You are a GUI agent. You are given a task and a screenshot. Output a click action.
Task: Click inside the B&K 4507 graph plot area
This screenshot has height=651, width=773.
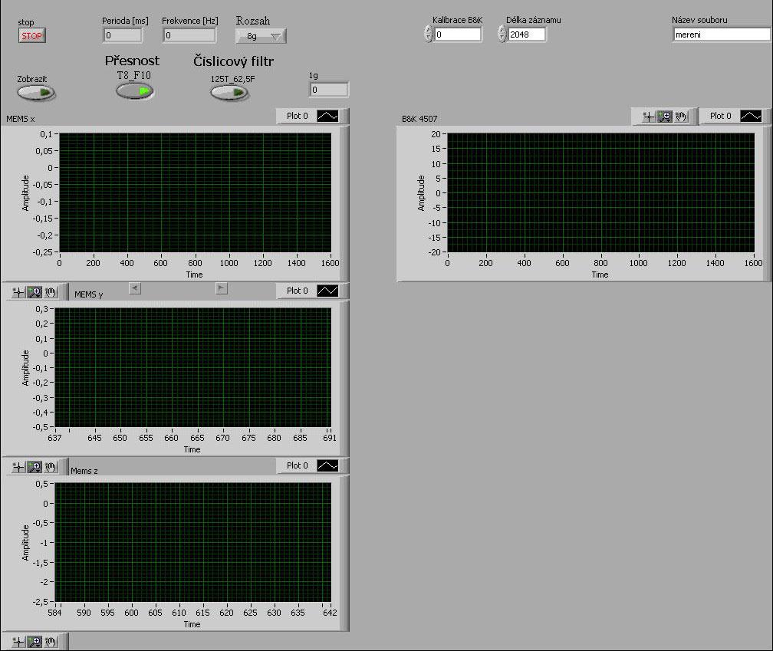[600, 192]
